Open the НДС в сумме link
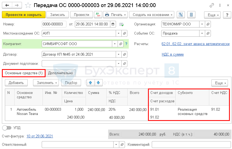Viewport: 232px width, 149px height. pyautogui.click(x=173, y=54)
